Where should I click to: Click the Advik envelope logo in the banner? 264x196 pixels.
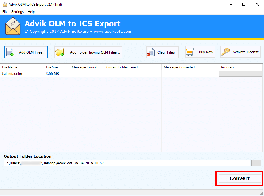coord(13,26)
